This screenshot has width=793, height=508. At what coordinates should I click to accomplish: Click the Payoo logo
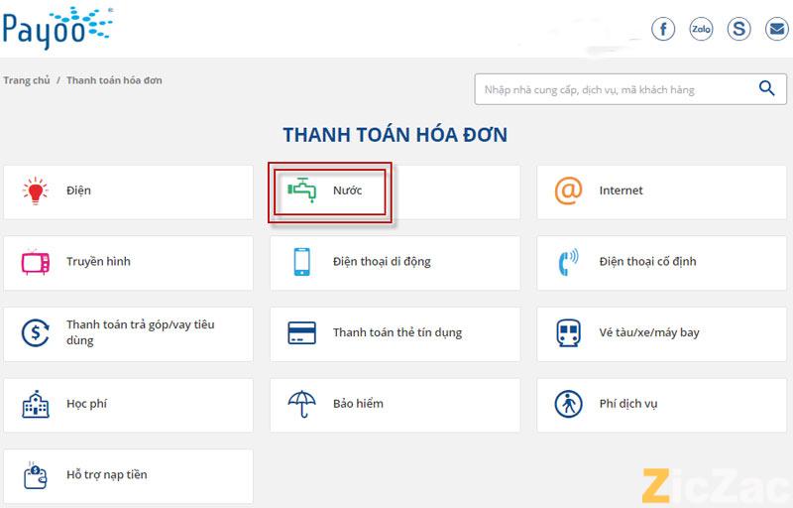point(57,28)
